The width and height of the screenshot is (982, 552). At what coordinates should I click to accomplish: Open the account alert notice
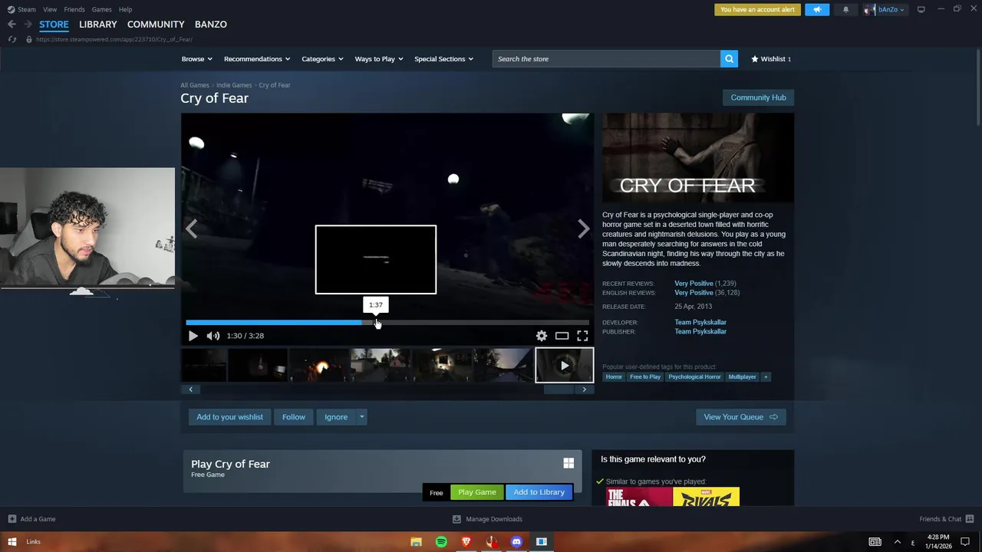click(758, 9)
